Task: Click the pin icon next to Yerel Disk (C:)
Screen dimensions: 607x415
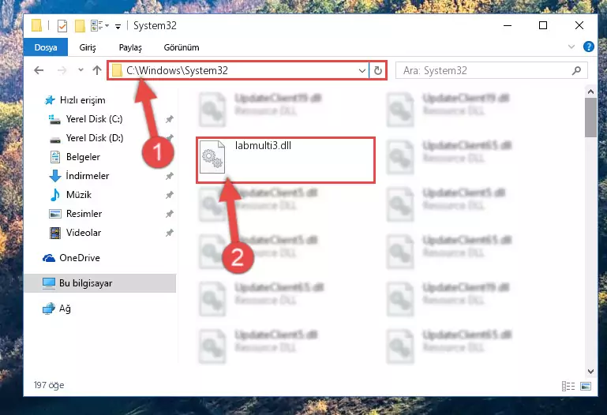Action: [169, 119]
